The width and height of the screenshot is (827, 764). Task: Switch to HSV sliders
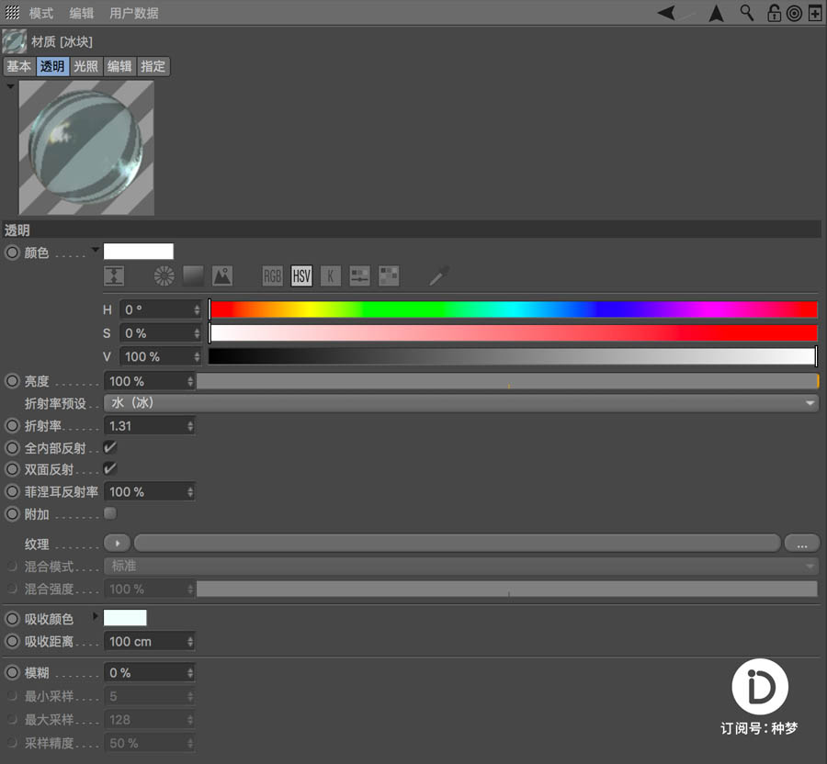(x=301, y=275)
